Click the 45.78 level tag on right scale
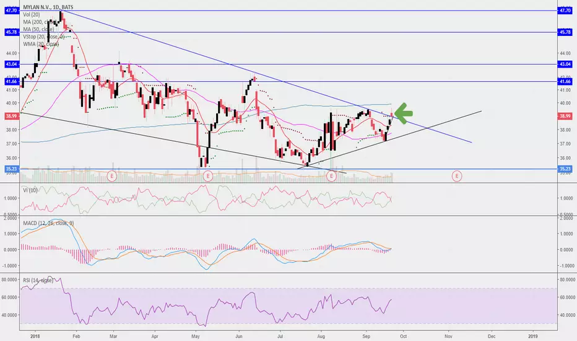The width and height of the screenshot is (577, 341). tap(565, 32)
